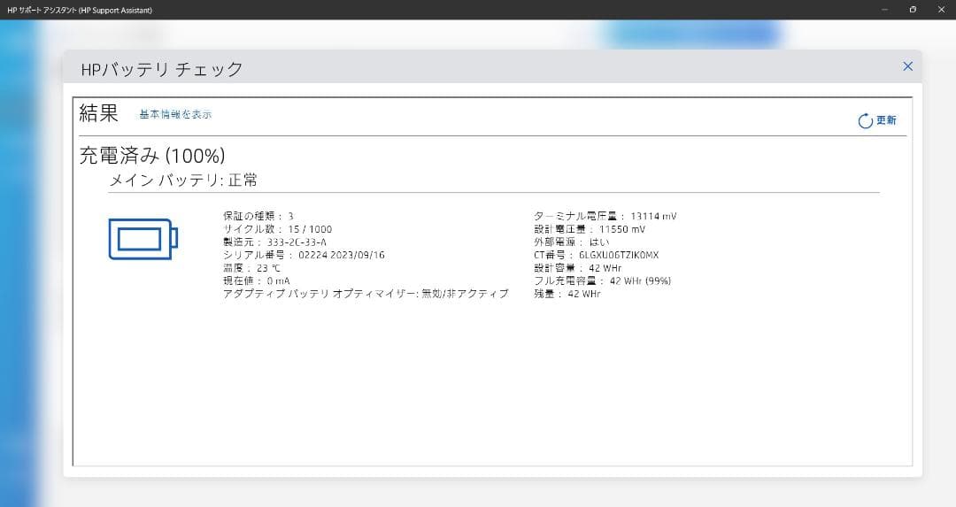Close the HP battery check dialog
This screenshot has height=507, width=956.
(x=907, y=66)
